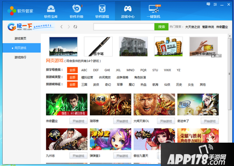234x166 pixels.
Task: Filter by feature 魔幻
Action: tap(131, 85)
